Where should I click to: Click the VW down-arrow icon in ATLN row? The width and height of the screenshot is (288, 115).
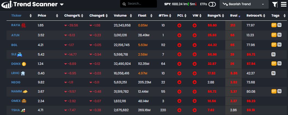click(195, 35)
